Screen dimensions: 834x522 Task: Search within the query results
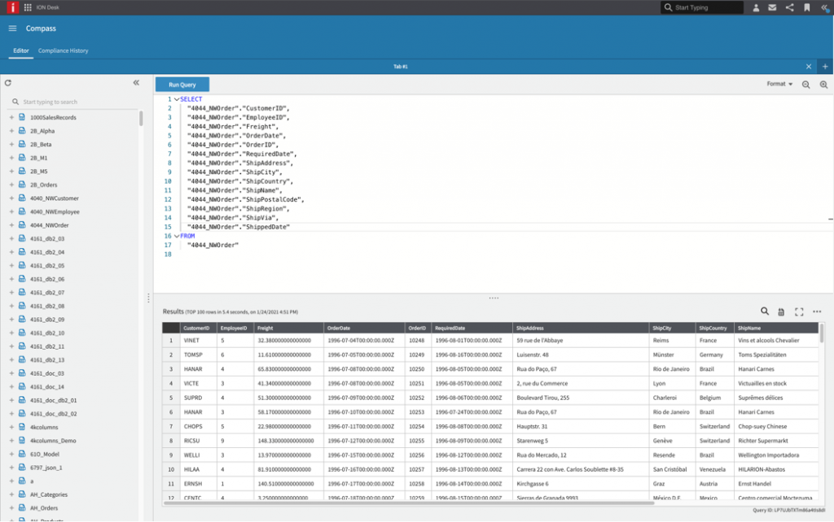pyautogui.click(x=764, y=311)
